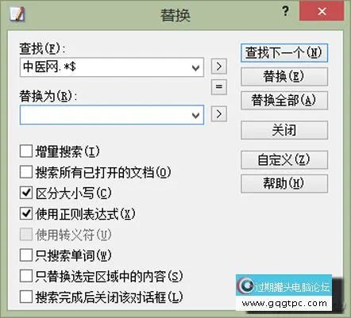The image size is (351, 318).
Task: Disable 使用正则表达式 checkbox
Action: [x=26, y=213]
